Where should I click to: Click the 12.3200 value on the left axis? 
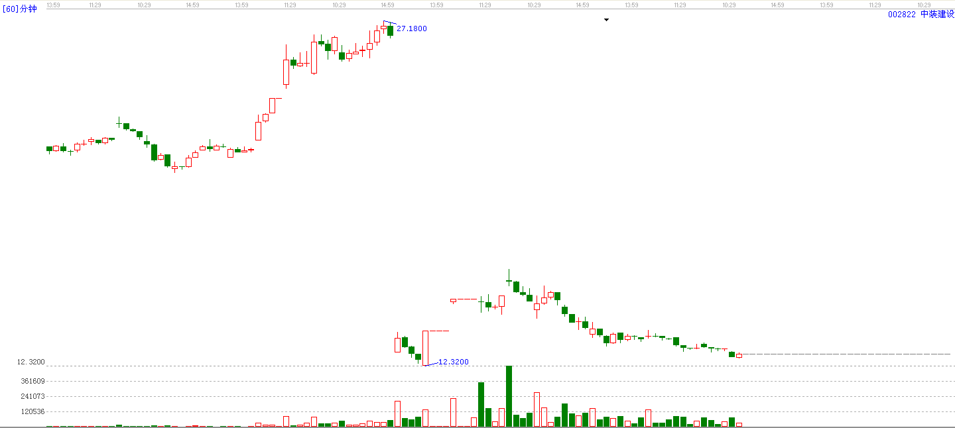(31, 362)
